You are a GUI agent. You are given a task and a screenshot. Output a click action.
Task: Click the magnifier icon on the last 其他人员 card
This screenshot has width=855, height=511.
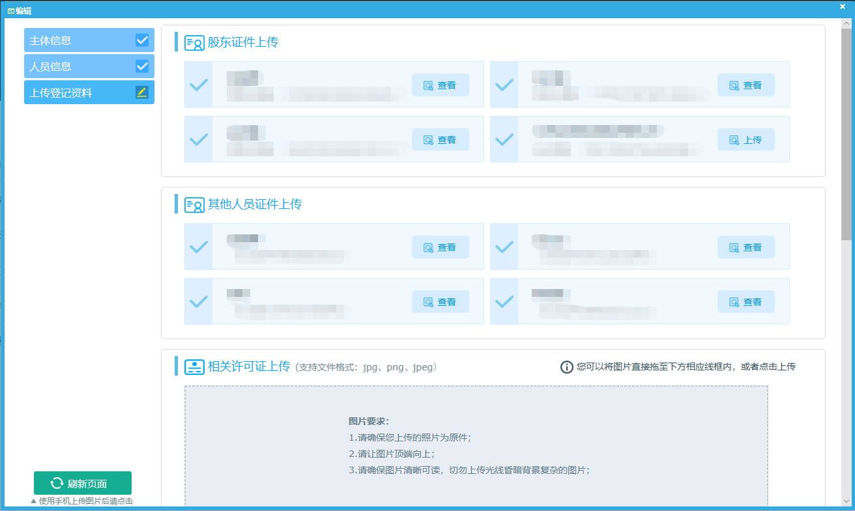(x=734, y=302)
